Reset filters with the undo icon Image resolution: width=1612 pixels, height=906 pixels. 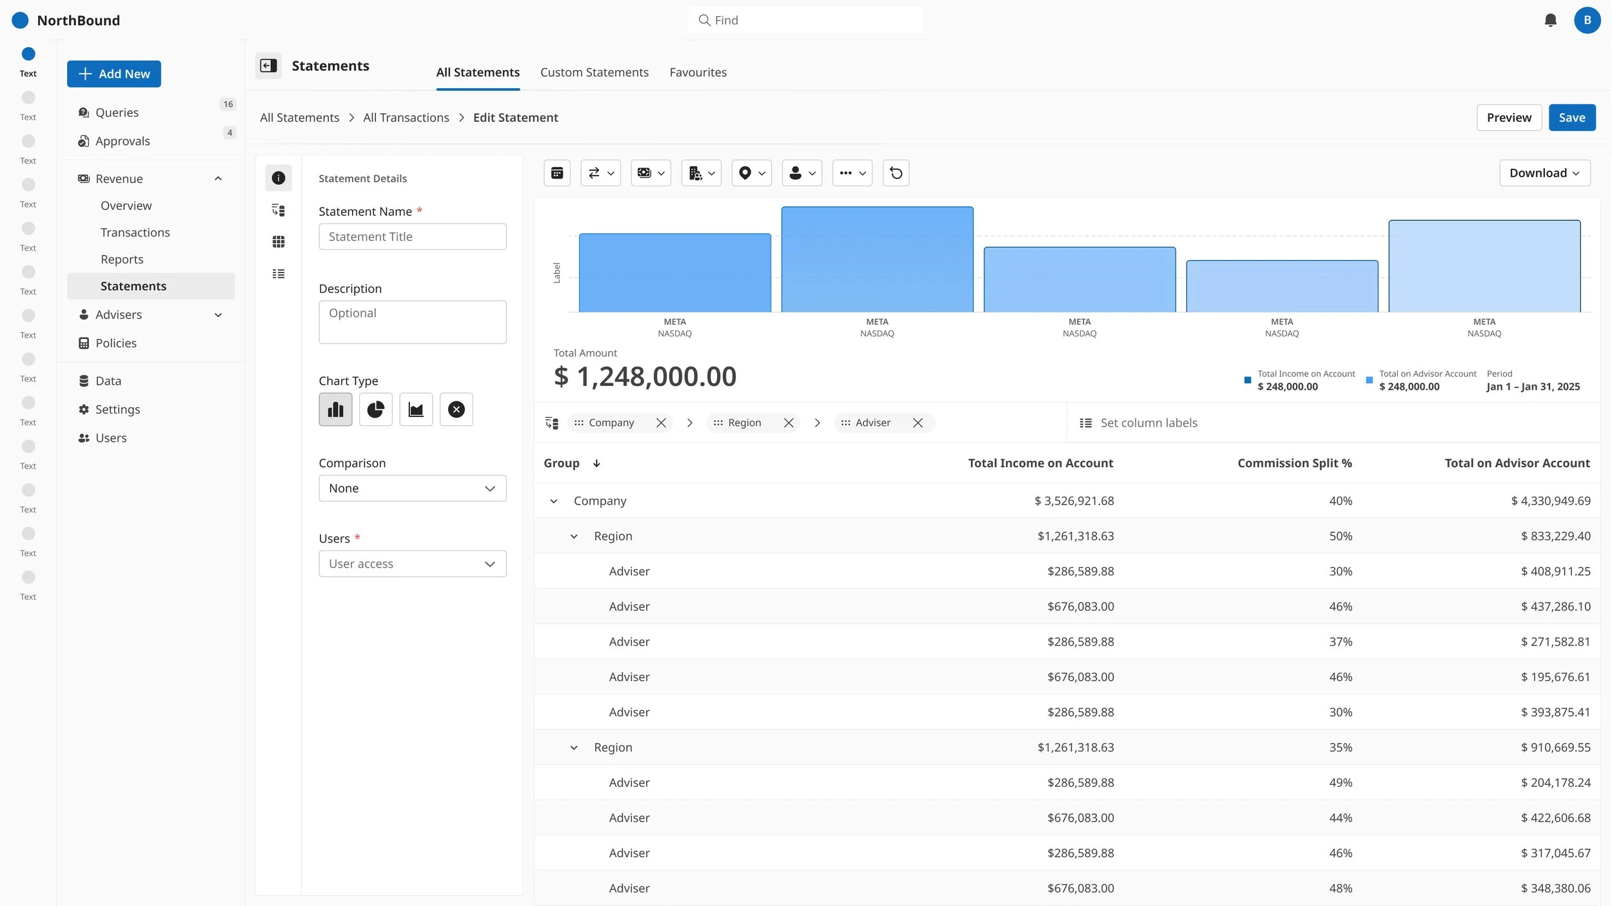(x=896, y=173)
